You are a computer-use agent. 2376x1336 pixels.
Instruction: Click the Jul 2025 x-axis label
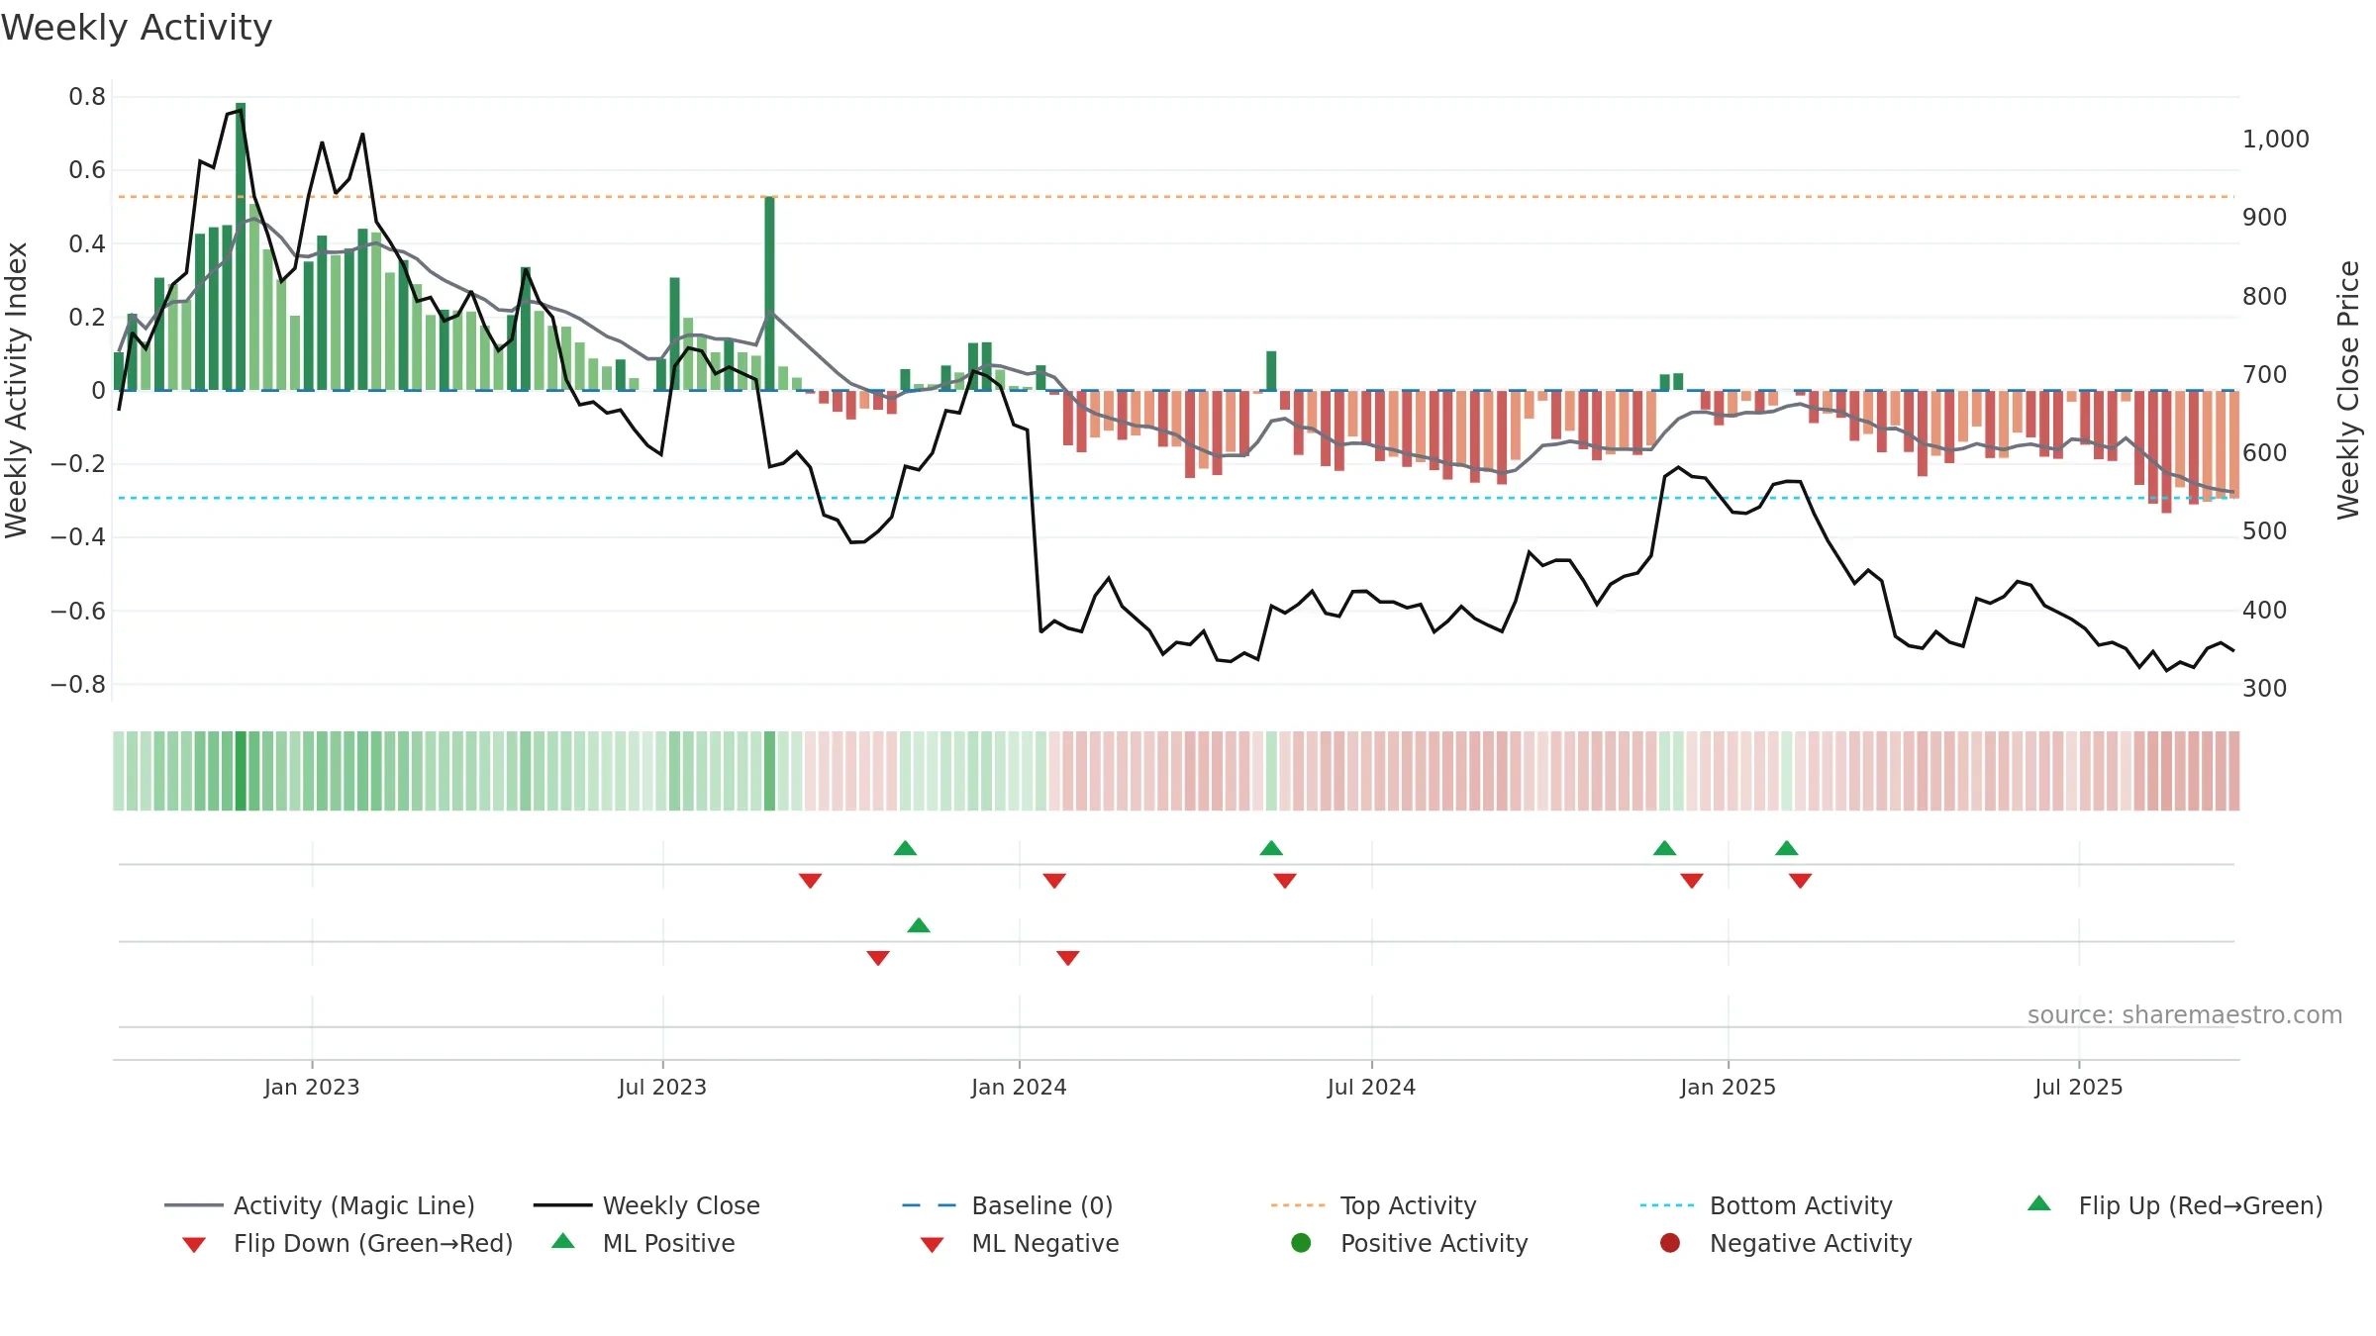pos(2079,1088)
